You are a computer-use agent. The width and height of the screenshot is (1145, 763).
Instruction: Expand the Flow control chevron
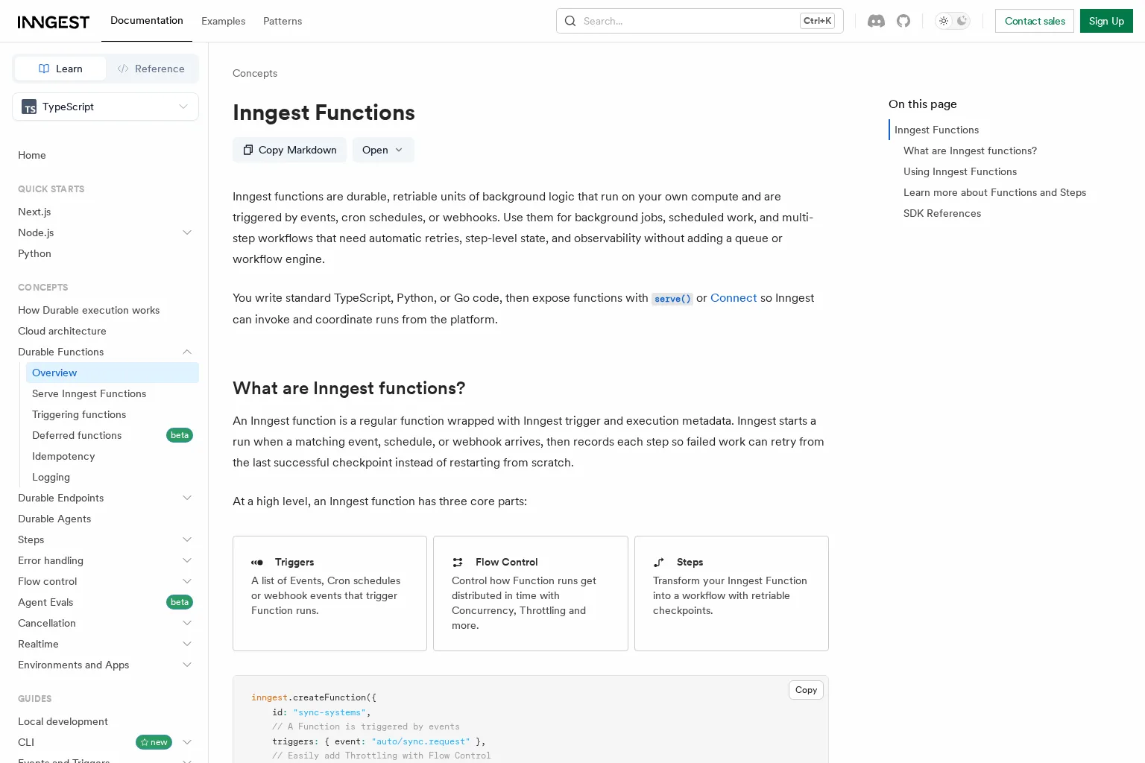tap(187, 581)
